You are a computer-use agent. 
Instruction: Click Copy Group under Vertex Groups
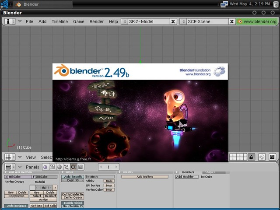(x=16, y=196)
